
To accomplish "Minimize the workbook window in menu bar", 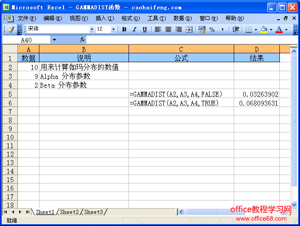I will pyautogui.click(x=279, y=19).
